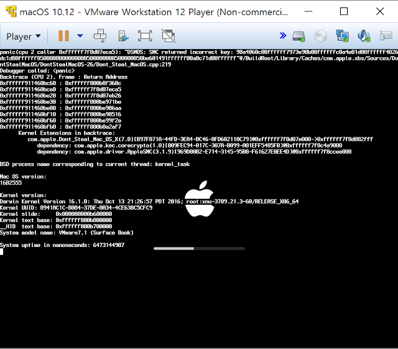Click the 'Kernel slide:' line

[56, 214]
